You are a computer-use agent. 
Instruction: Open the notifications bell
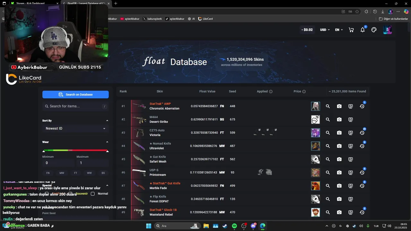(x=363, y=30)
